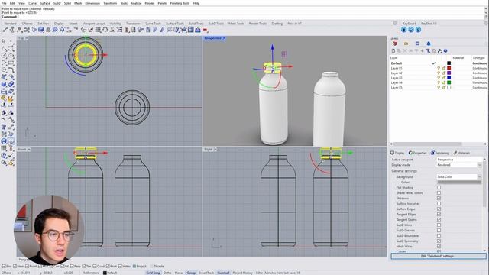Click the hammer Tools icon in Layers toolbar
The width and height of the screenshot is (489, 275).
(440, 51)
